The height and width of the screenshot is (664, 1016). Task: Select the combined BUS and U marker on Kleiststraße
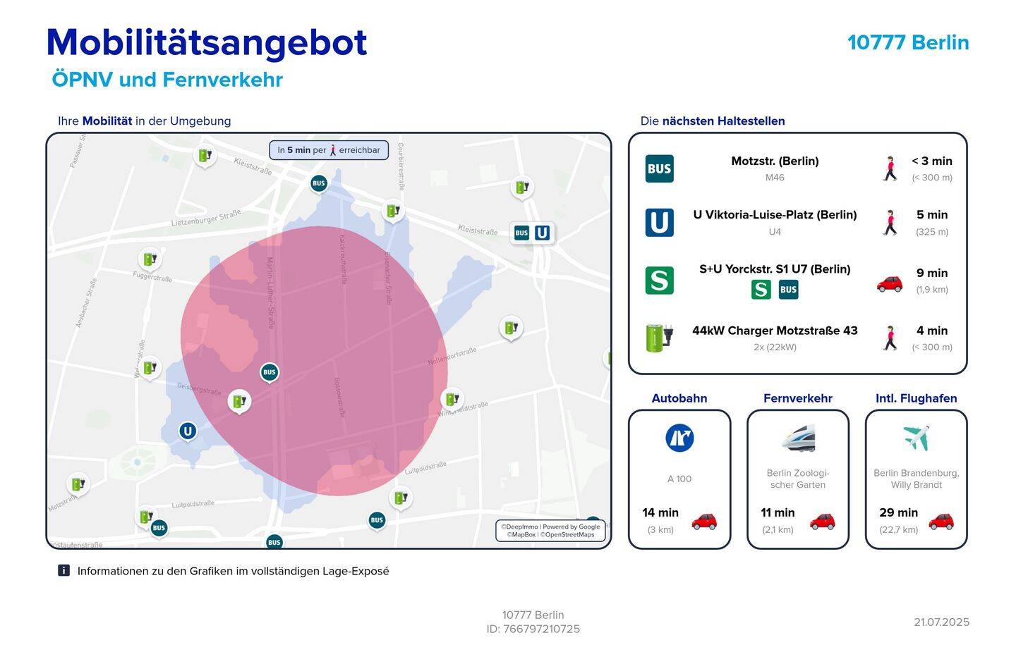(x=532, y=233)
